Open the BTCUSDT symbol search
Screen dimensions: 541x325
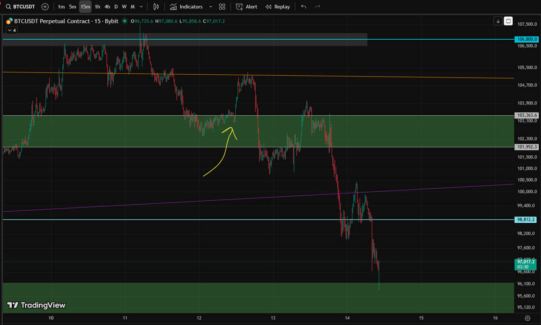tap(20, 7)
